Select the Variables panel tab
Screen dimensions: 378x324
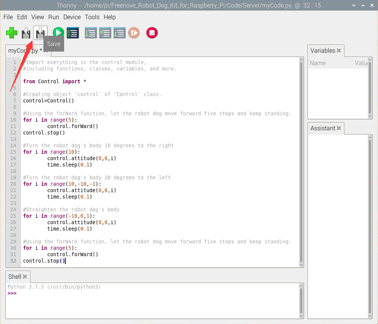click(323, 50)
